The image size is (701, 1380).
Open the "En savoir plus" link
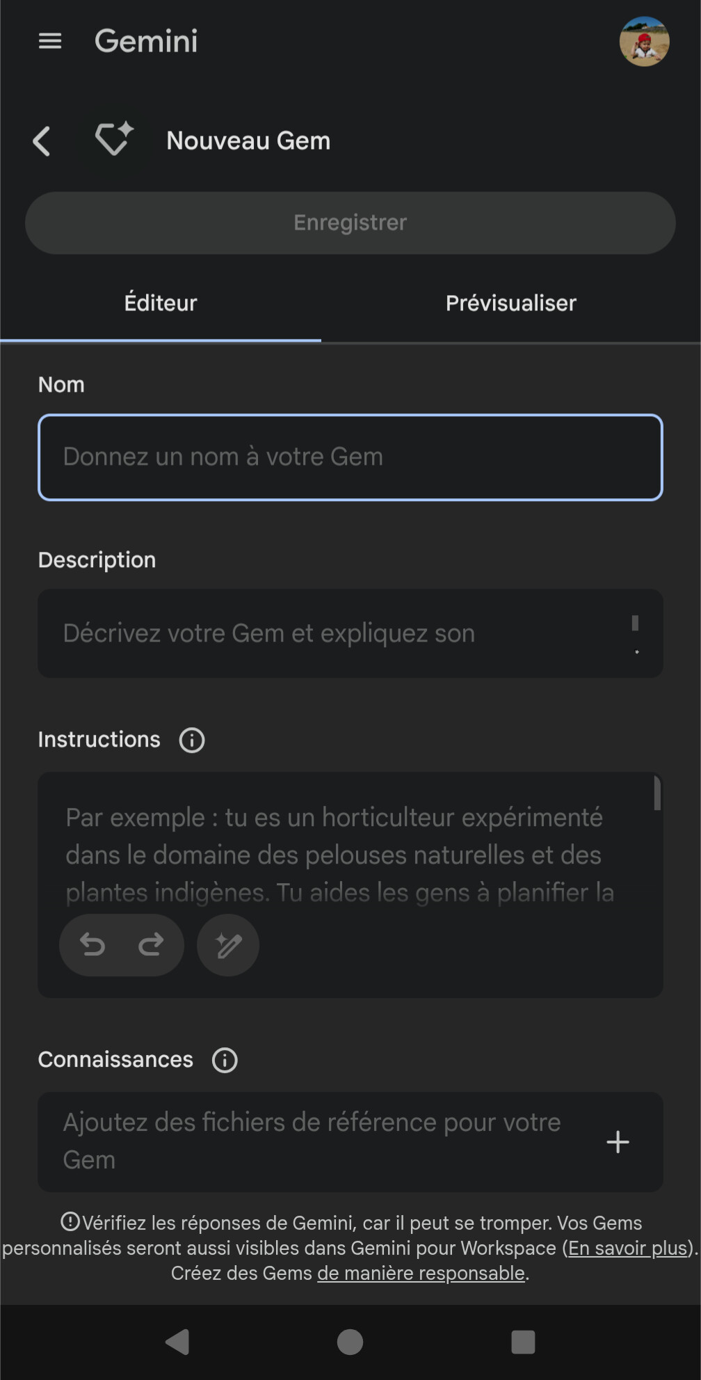[x=628, y=1248]
